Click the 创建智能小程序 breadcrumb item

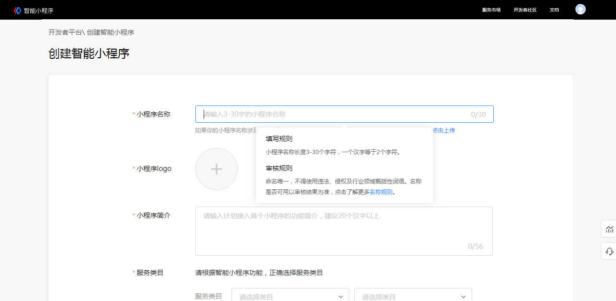113,32
